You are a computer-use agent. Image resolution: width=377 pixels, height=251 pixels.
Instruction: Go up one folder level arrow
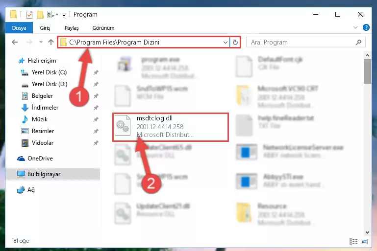pyautogui.click(x=50, y=42)
